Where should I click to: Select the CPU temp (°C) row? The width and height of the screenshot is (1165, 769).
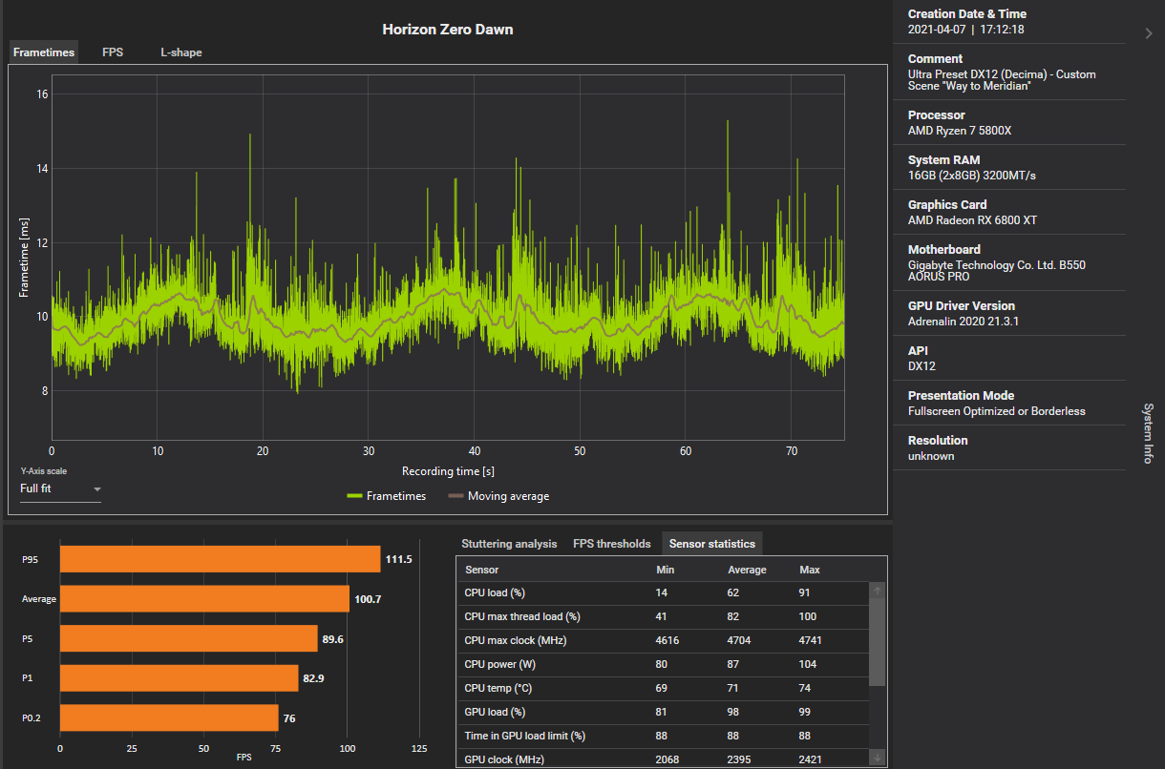point(664,688)
